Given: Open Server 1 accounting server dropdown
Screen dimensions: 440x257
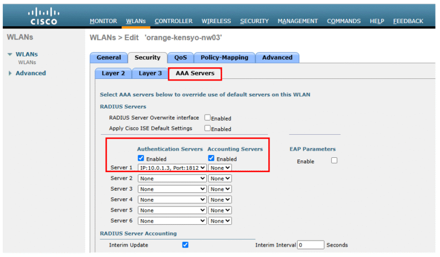Looking at the screenshot, I should click(x=219, y=168).
